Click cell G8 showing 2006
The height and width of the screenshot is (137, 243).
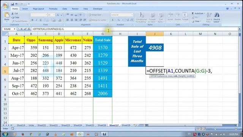point(103,94)
